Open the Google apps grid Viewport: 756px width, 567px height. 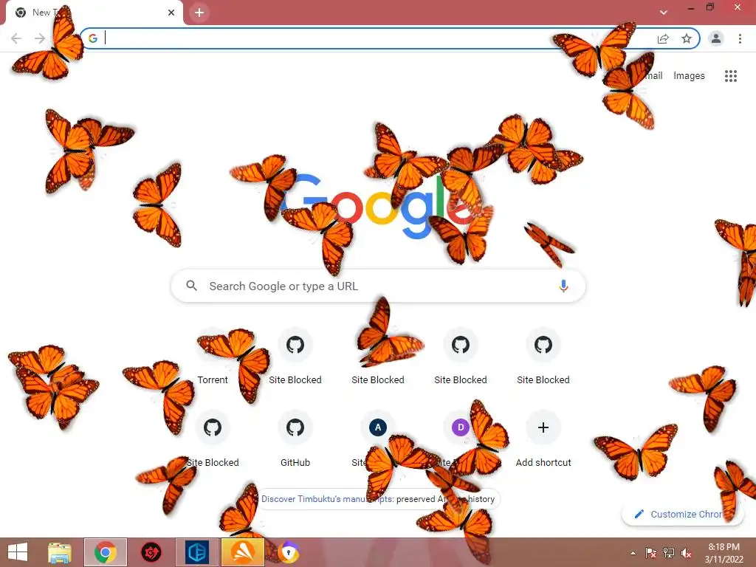(x=731, y=76)
